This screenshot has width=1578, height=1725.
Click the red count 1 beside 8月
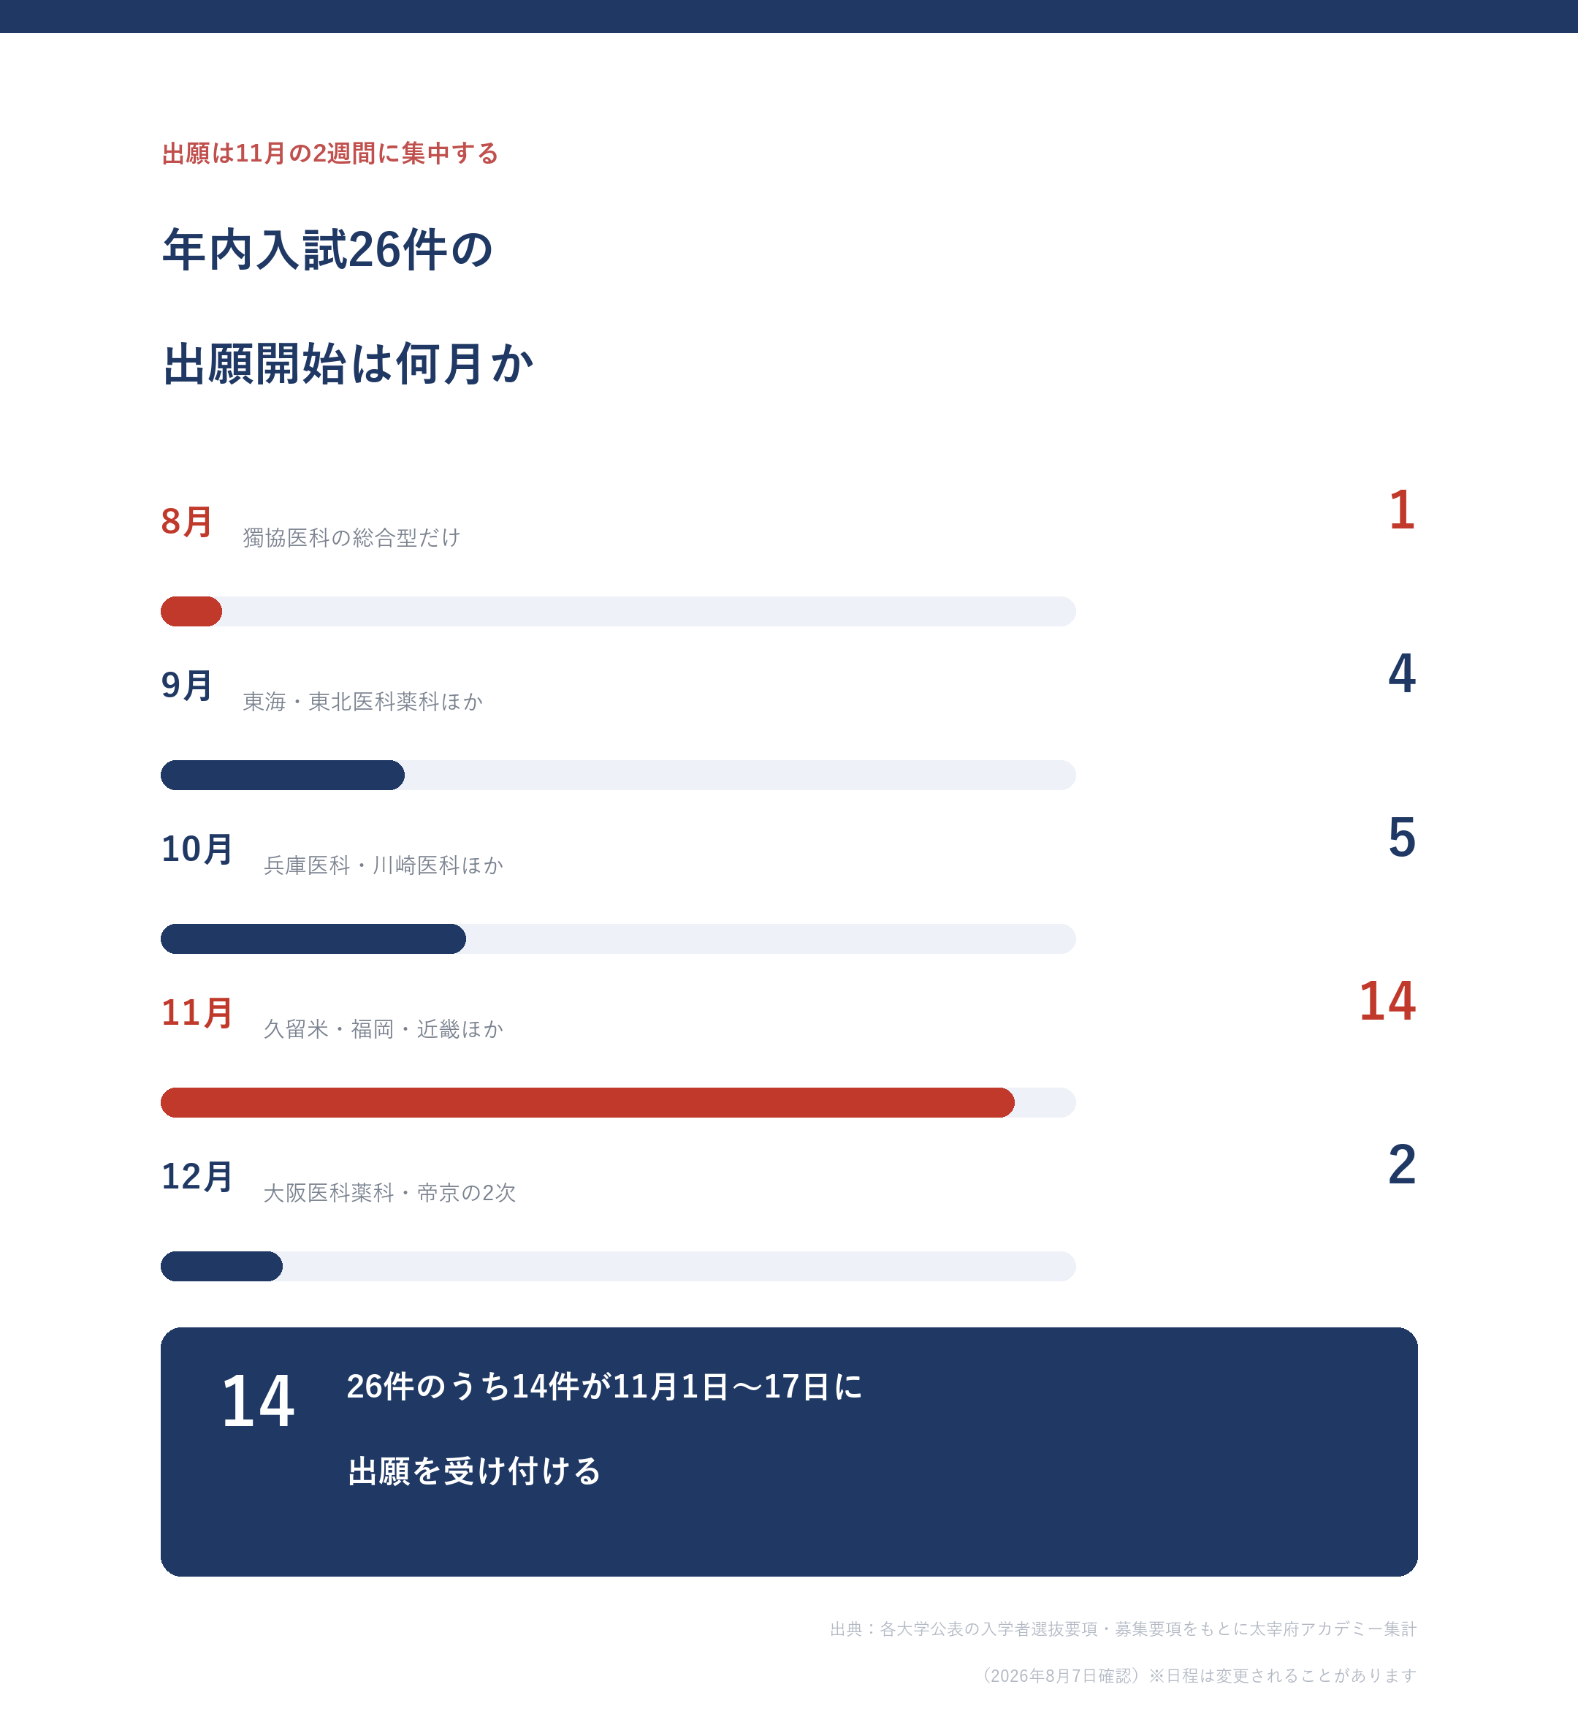pyautogui.click(x=1402, y=510)
